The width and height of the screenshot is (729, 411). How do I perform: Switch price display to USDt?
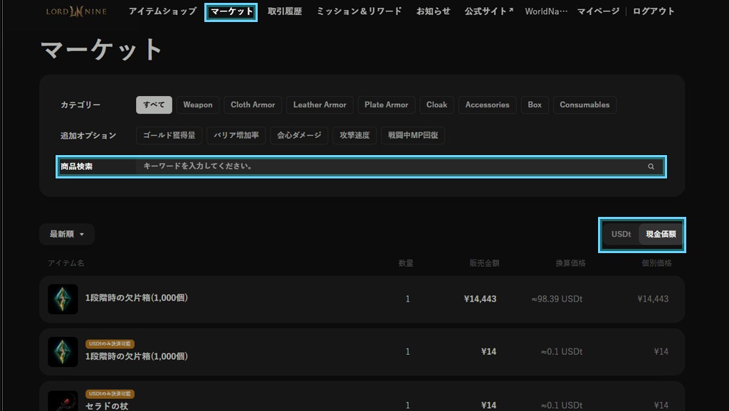(621, 234)
